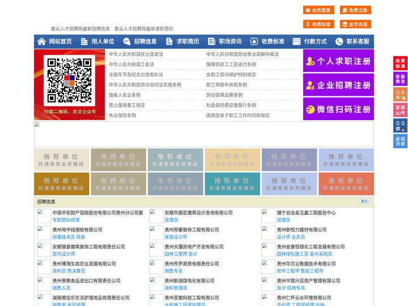Click the orange 公众号 sidebar icon
The height and width of the screenshot is (306, 408).
point(400,95)
